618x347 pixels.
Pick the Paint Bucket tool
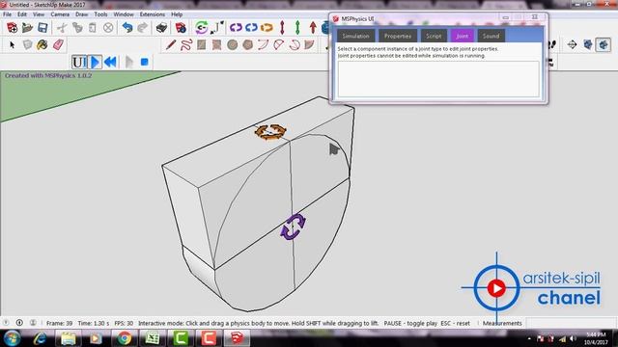tap(42, 45)
